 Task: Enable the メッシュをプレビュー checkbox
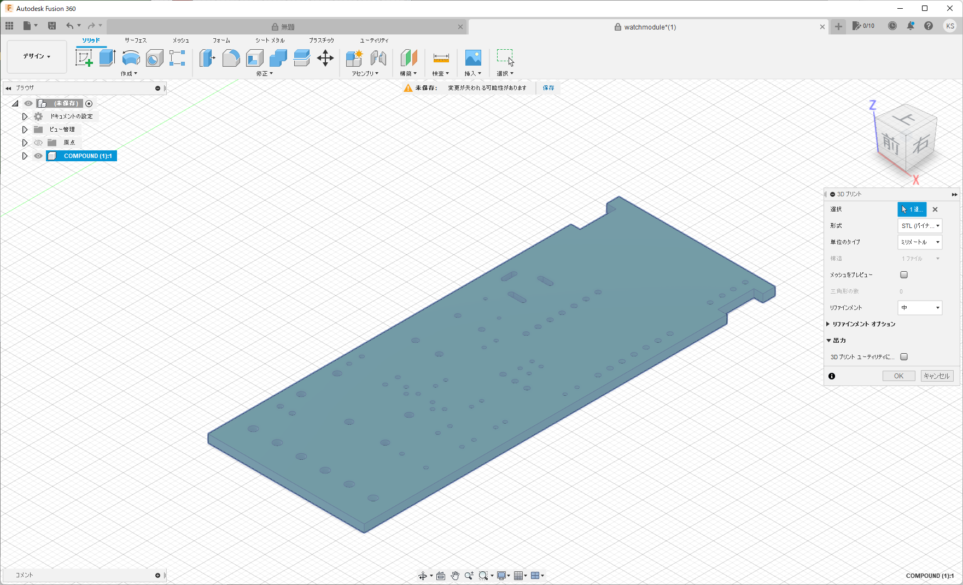click(x=904, y=275)
